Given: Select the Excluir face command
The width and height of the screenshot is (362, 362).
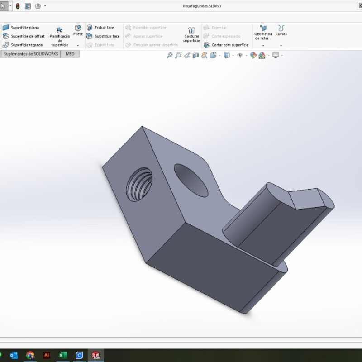Looking at the screenshot, I should pyautogui.click(x=100, y=28).
